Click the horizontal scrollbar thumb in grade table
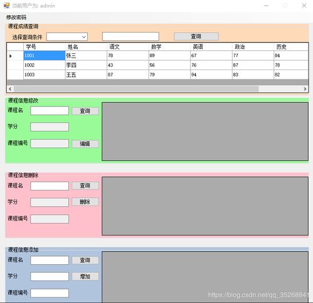313x303 pixels. pos(136,89)
